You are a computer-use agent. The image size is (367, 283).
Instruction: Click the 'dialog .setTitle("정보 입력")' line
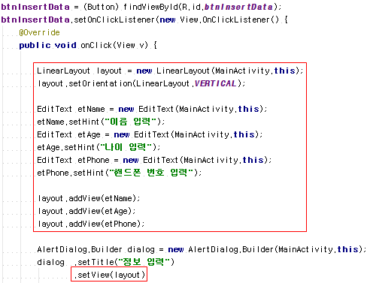point(105,262)
